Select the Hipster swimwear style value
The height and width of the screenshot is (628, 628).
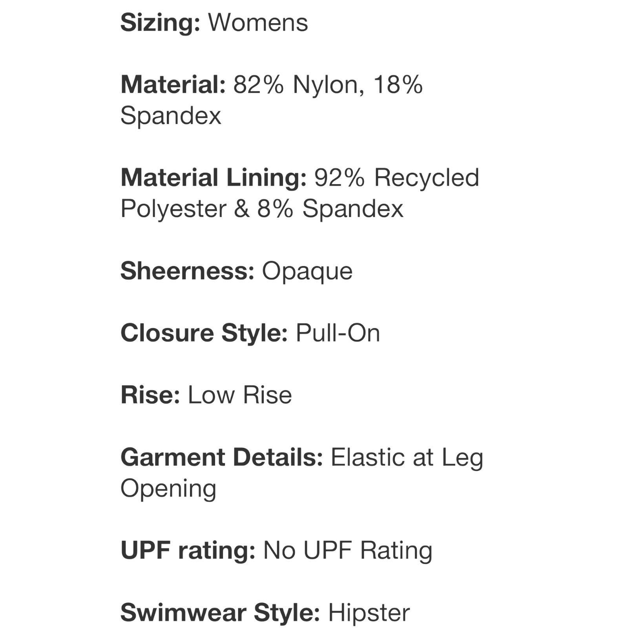tap(369, 613)
